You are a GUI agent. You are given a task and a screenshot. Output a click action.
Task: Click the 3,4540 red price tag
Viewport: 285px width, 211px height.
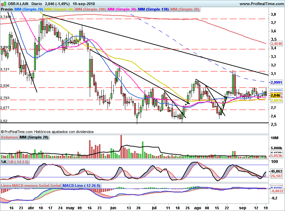(276, 44)
